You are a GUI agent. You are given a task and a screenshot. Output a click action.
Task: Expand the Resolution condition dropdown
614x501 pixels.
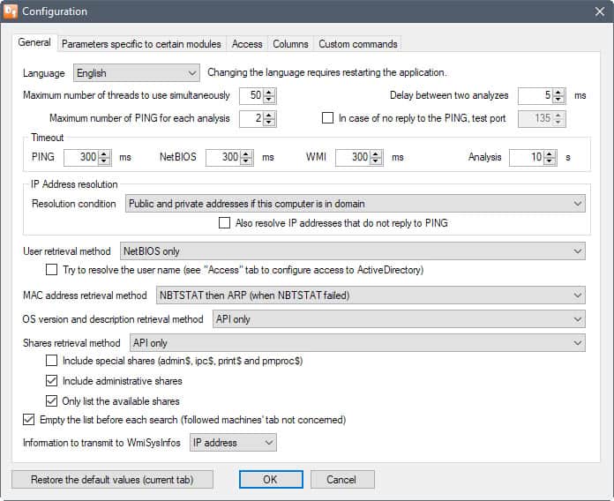point(356,204)
